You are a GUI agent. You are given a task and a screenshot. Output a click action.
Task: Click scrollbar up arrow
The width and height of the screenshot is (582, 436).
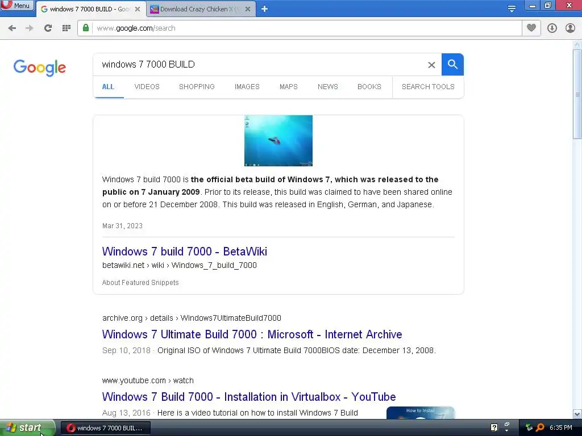(x=577, y=44)
